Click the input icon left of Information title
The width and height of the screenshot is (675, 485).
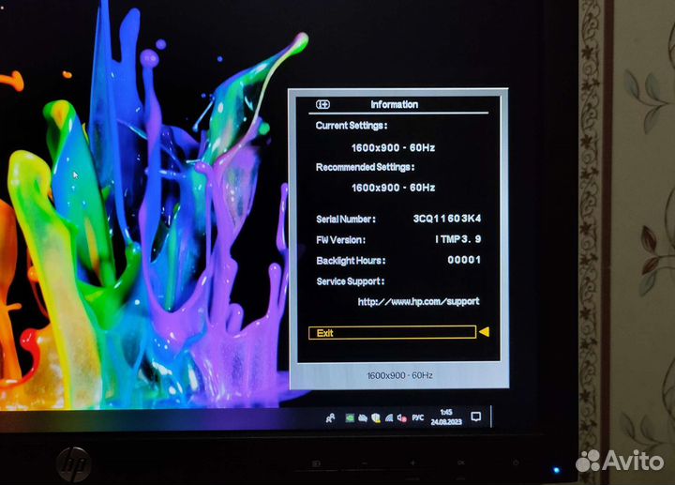322,105
